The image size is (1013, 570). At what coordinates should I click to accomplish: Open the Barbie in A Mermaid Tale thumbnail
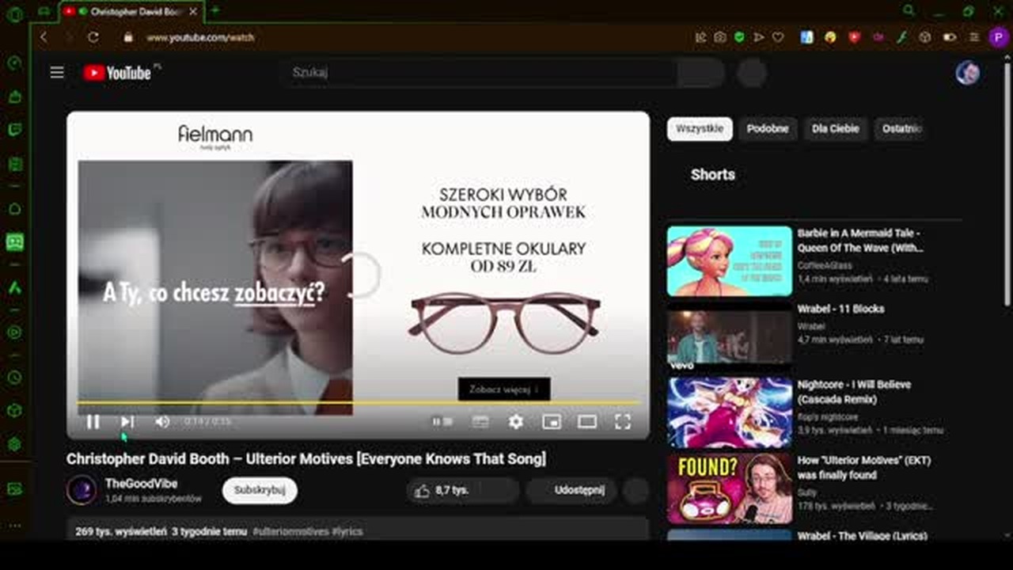tap(729, 261)
